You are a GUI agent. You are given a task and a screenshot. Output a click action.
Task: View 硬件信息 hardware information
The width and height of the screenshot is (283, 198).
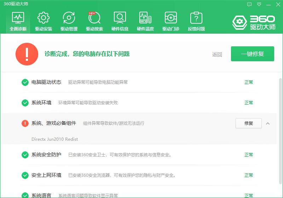tap(120, 22)
